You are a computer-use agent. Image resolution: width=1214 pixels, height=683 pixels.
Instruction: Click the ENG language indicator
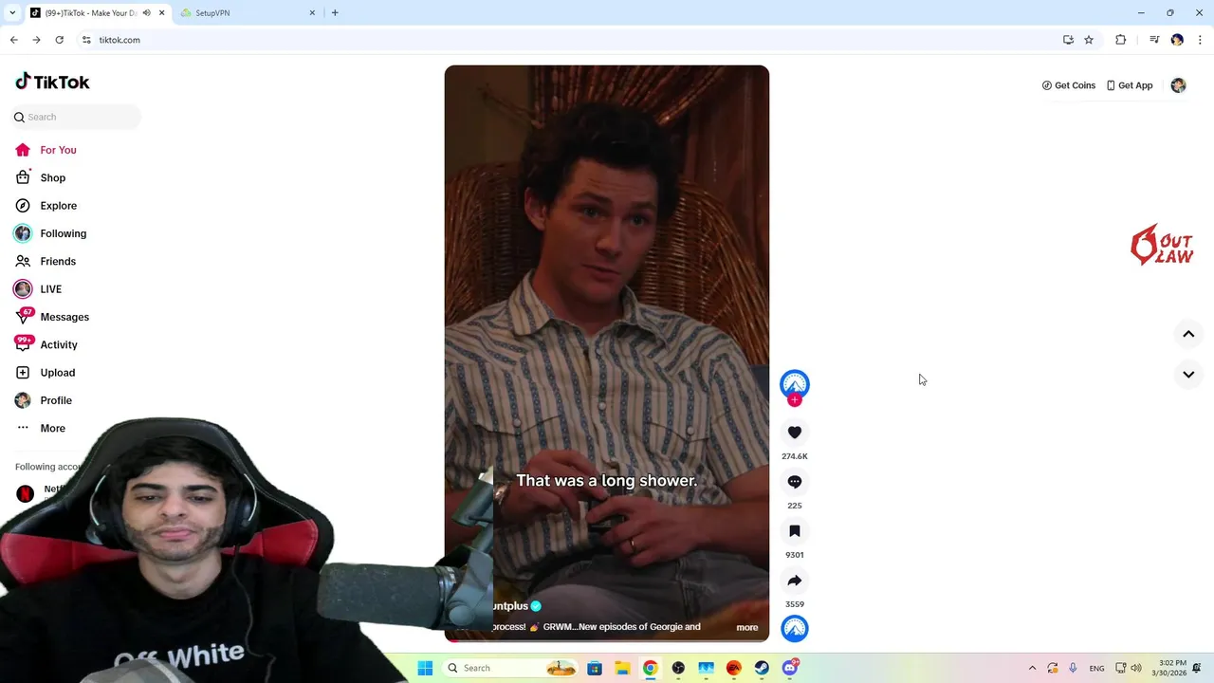coord(1096,668)
